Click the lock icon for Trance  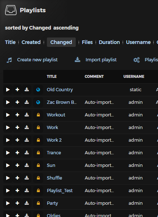pos(38,152)
